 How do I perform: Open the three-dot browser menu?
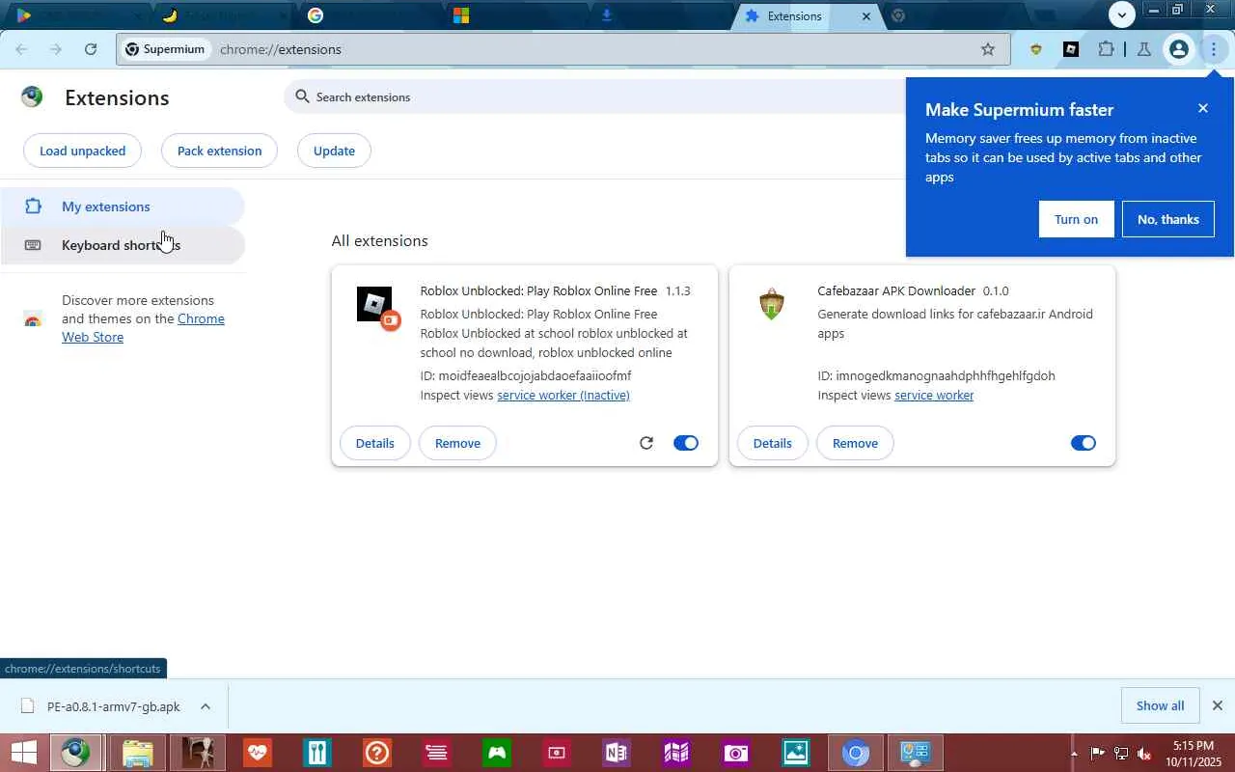[1213, 49]
